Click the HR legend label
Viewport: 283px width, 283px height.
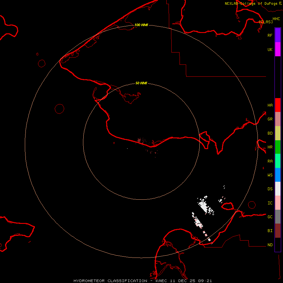(270, 147)
